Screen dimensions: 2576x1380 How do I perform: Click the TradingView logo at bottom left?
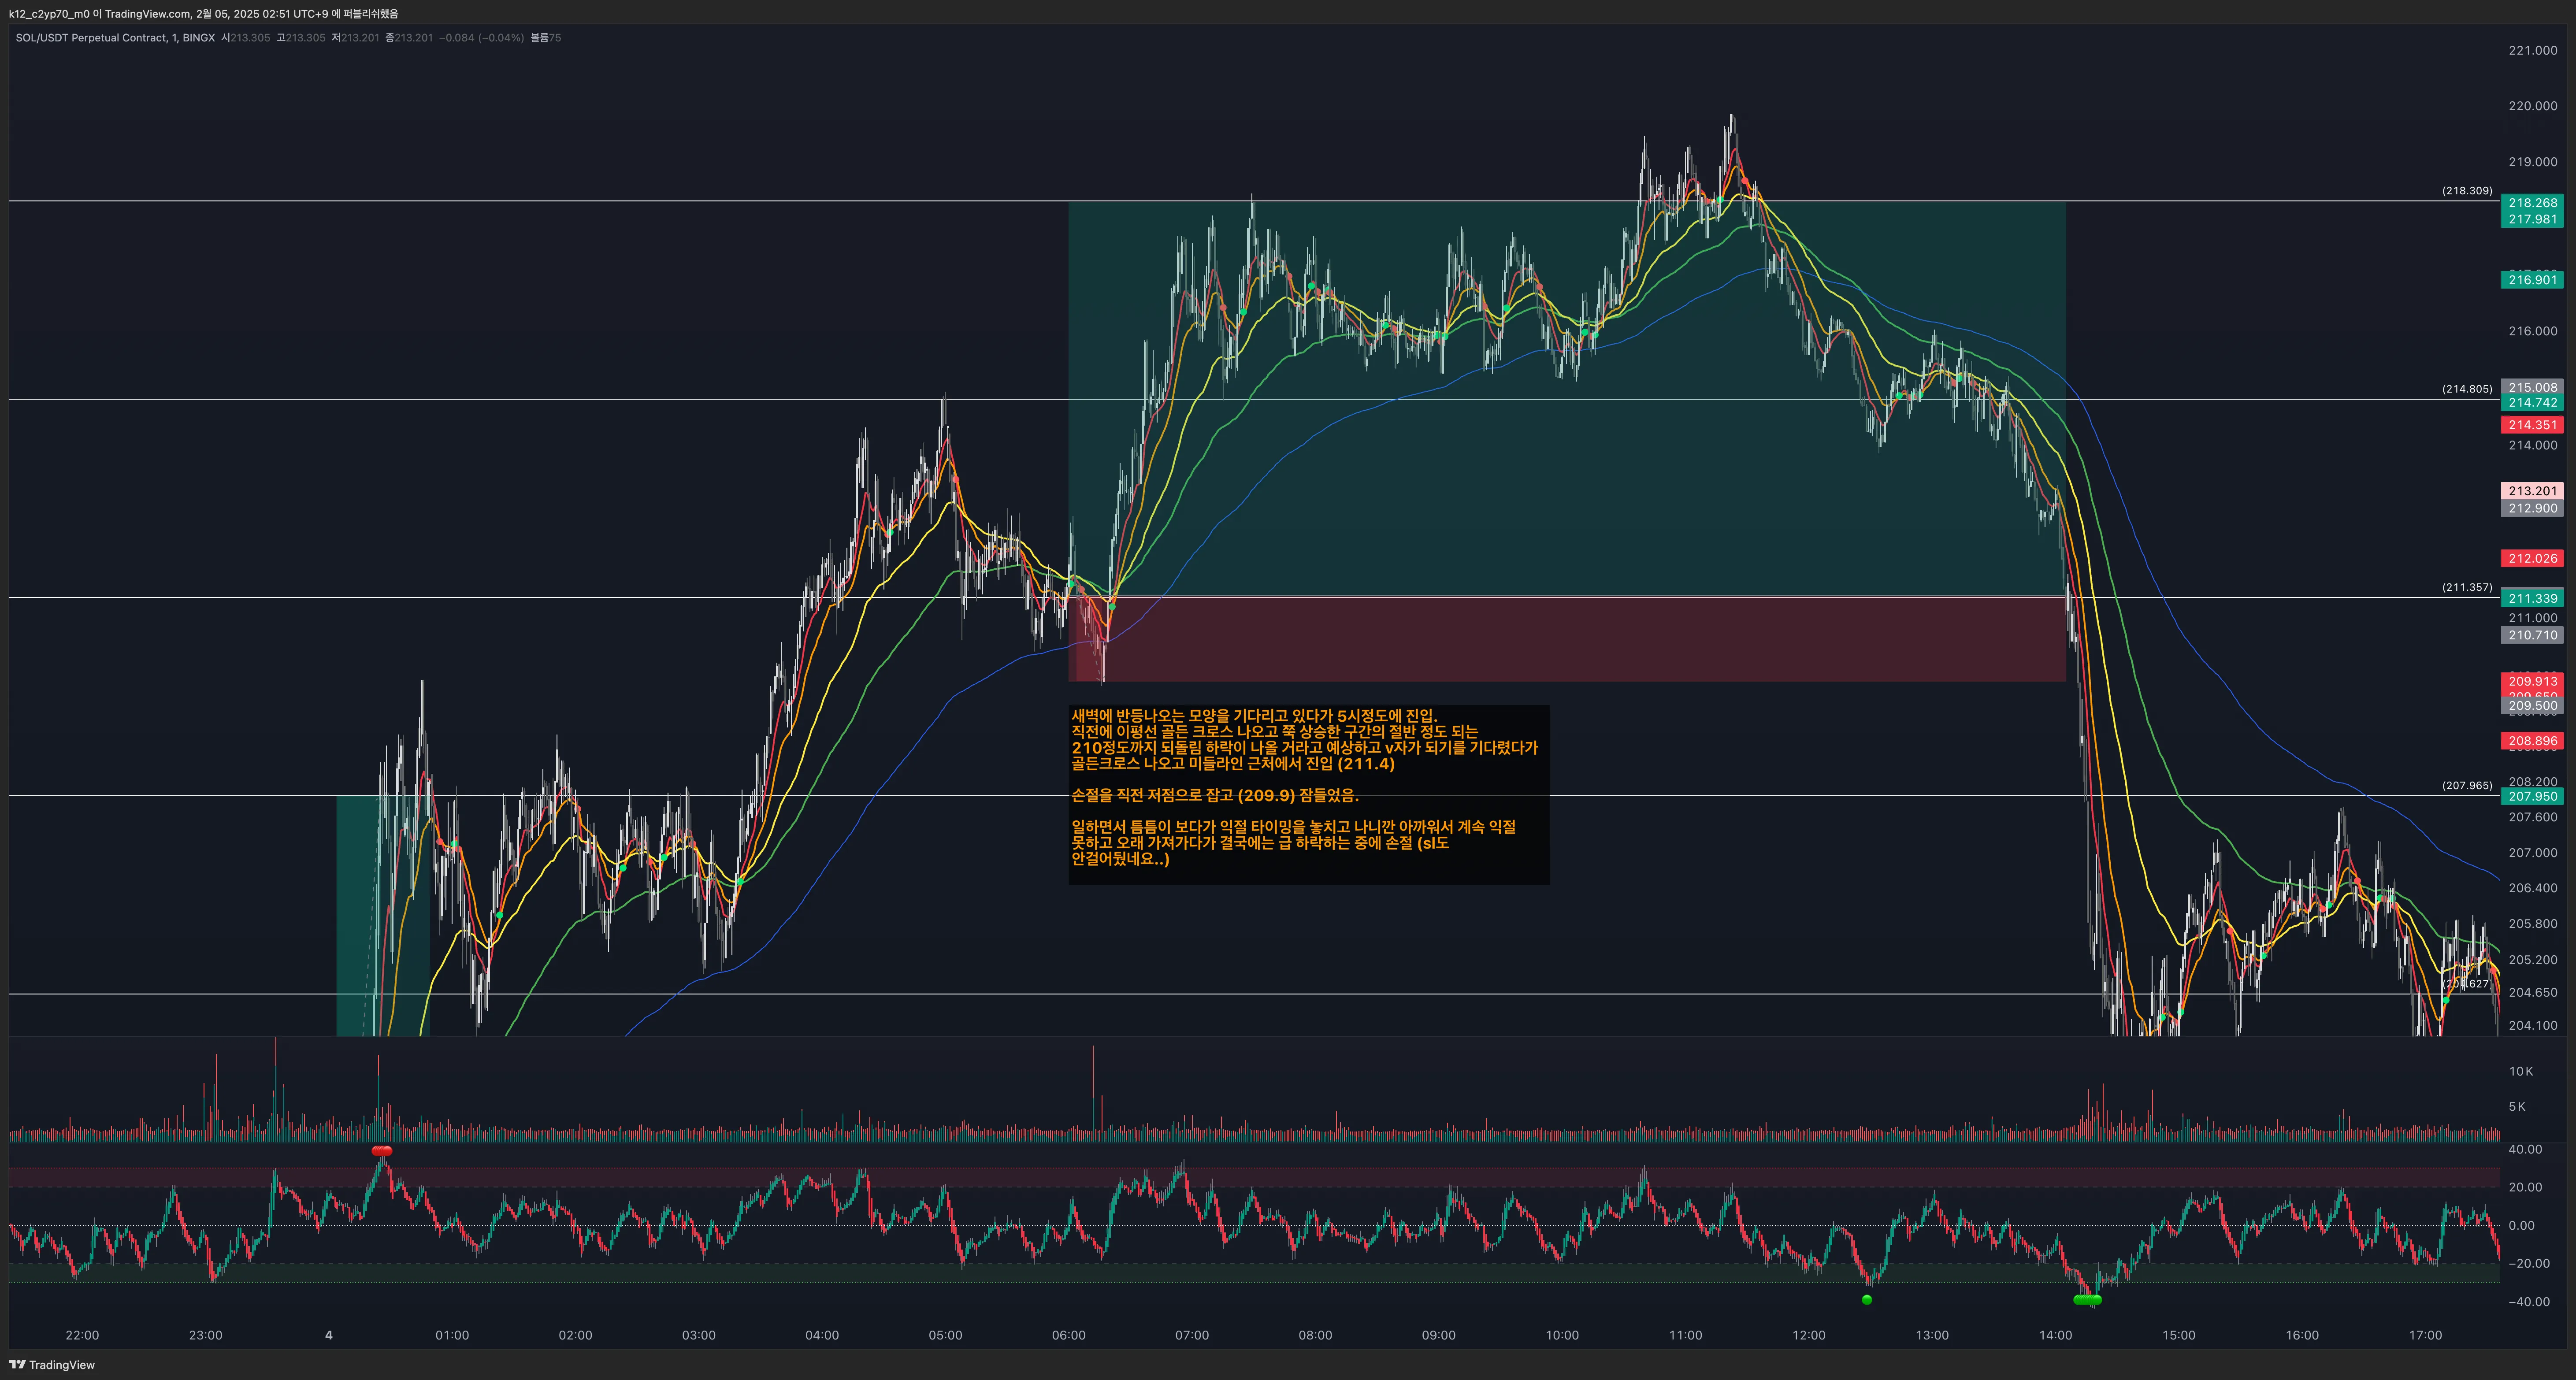(x=52, y=1364)
